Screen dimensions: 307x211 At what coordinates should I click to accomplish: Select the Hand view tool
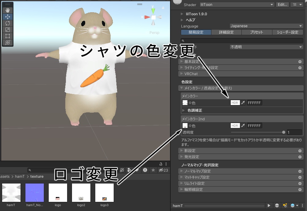coord(8,10)
